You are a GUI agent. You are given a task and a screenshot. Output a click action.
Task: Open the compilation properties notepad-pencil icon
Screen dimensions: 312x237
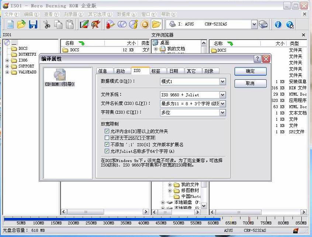pyautogui.click(x=84, y=24)
